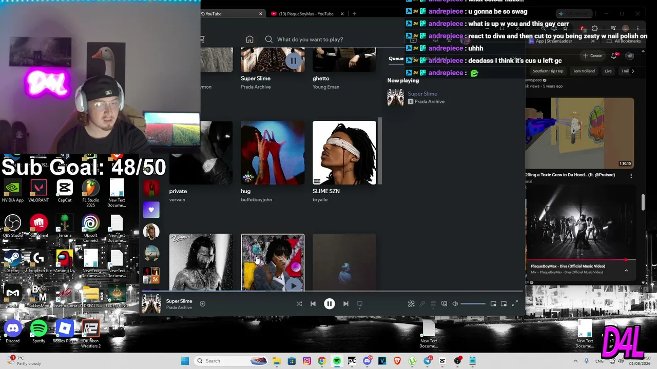Play the hovered album card at the bottom
Image resolution: width=657 pixels, height=369 pixels.
(x=294, y=285)
